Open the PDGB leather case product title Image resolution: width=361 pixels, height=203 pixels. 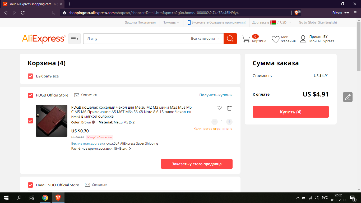click(132, 112)
